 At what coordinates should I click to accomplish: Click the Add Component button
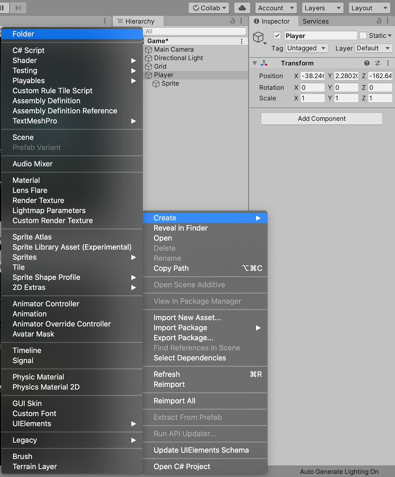(x=322, y=119)
